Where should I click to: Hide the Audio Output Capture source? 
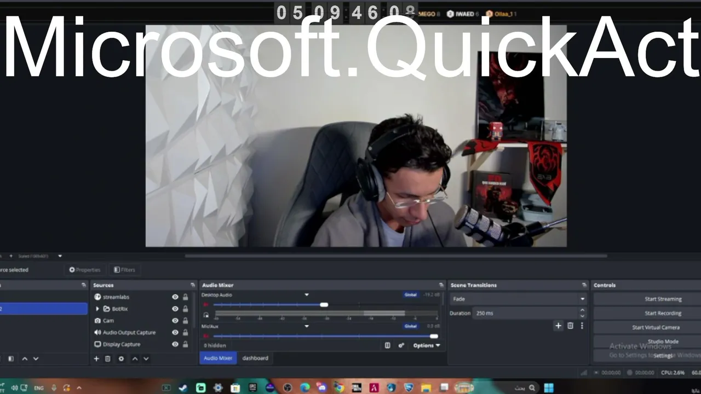[x=175, y=333]
